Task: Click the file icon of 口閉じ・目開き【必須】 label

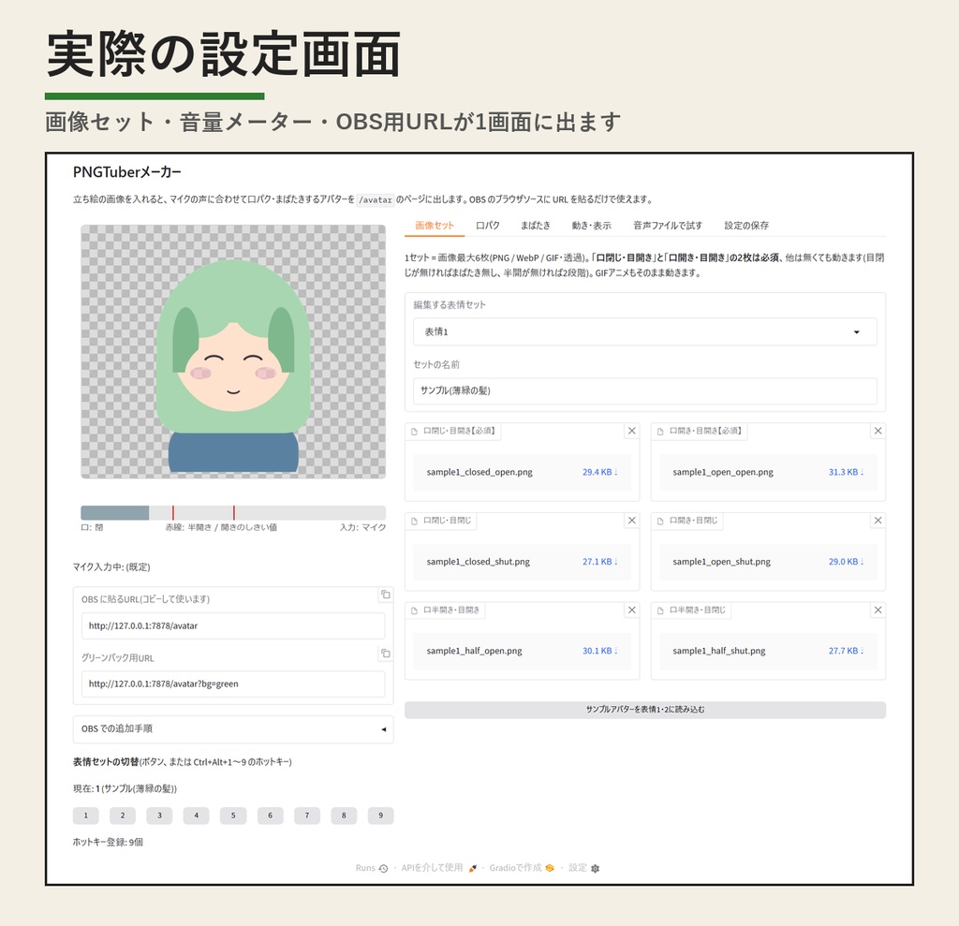Action: tap(414, 432)
